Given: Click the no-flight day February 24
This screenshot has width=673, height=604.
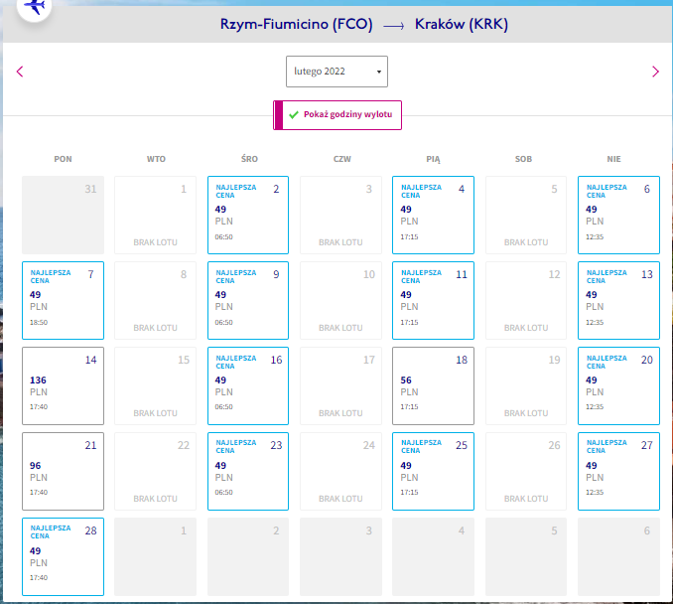Looking at the screenshot, I should 340,471.
